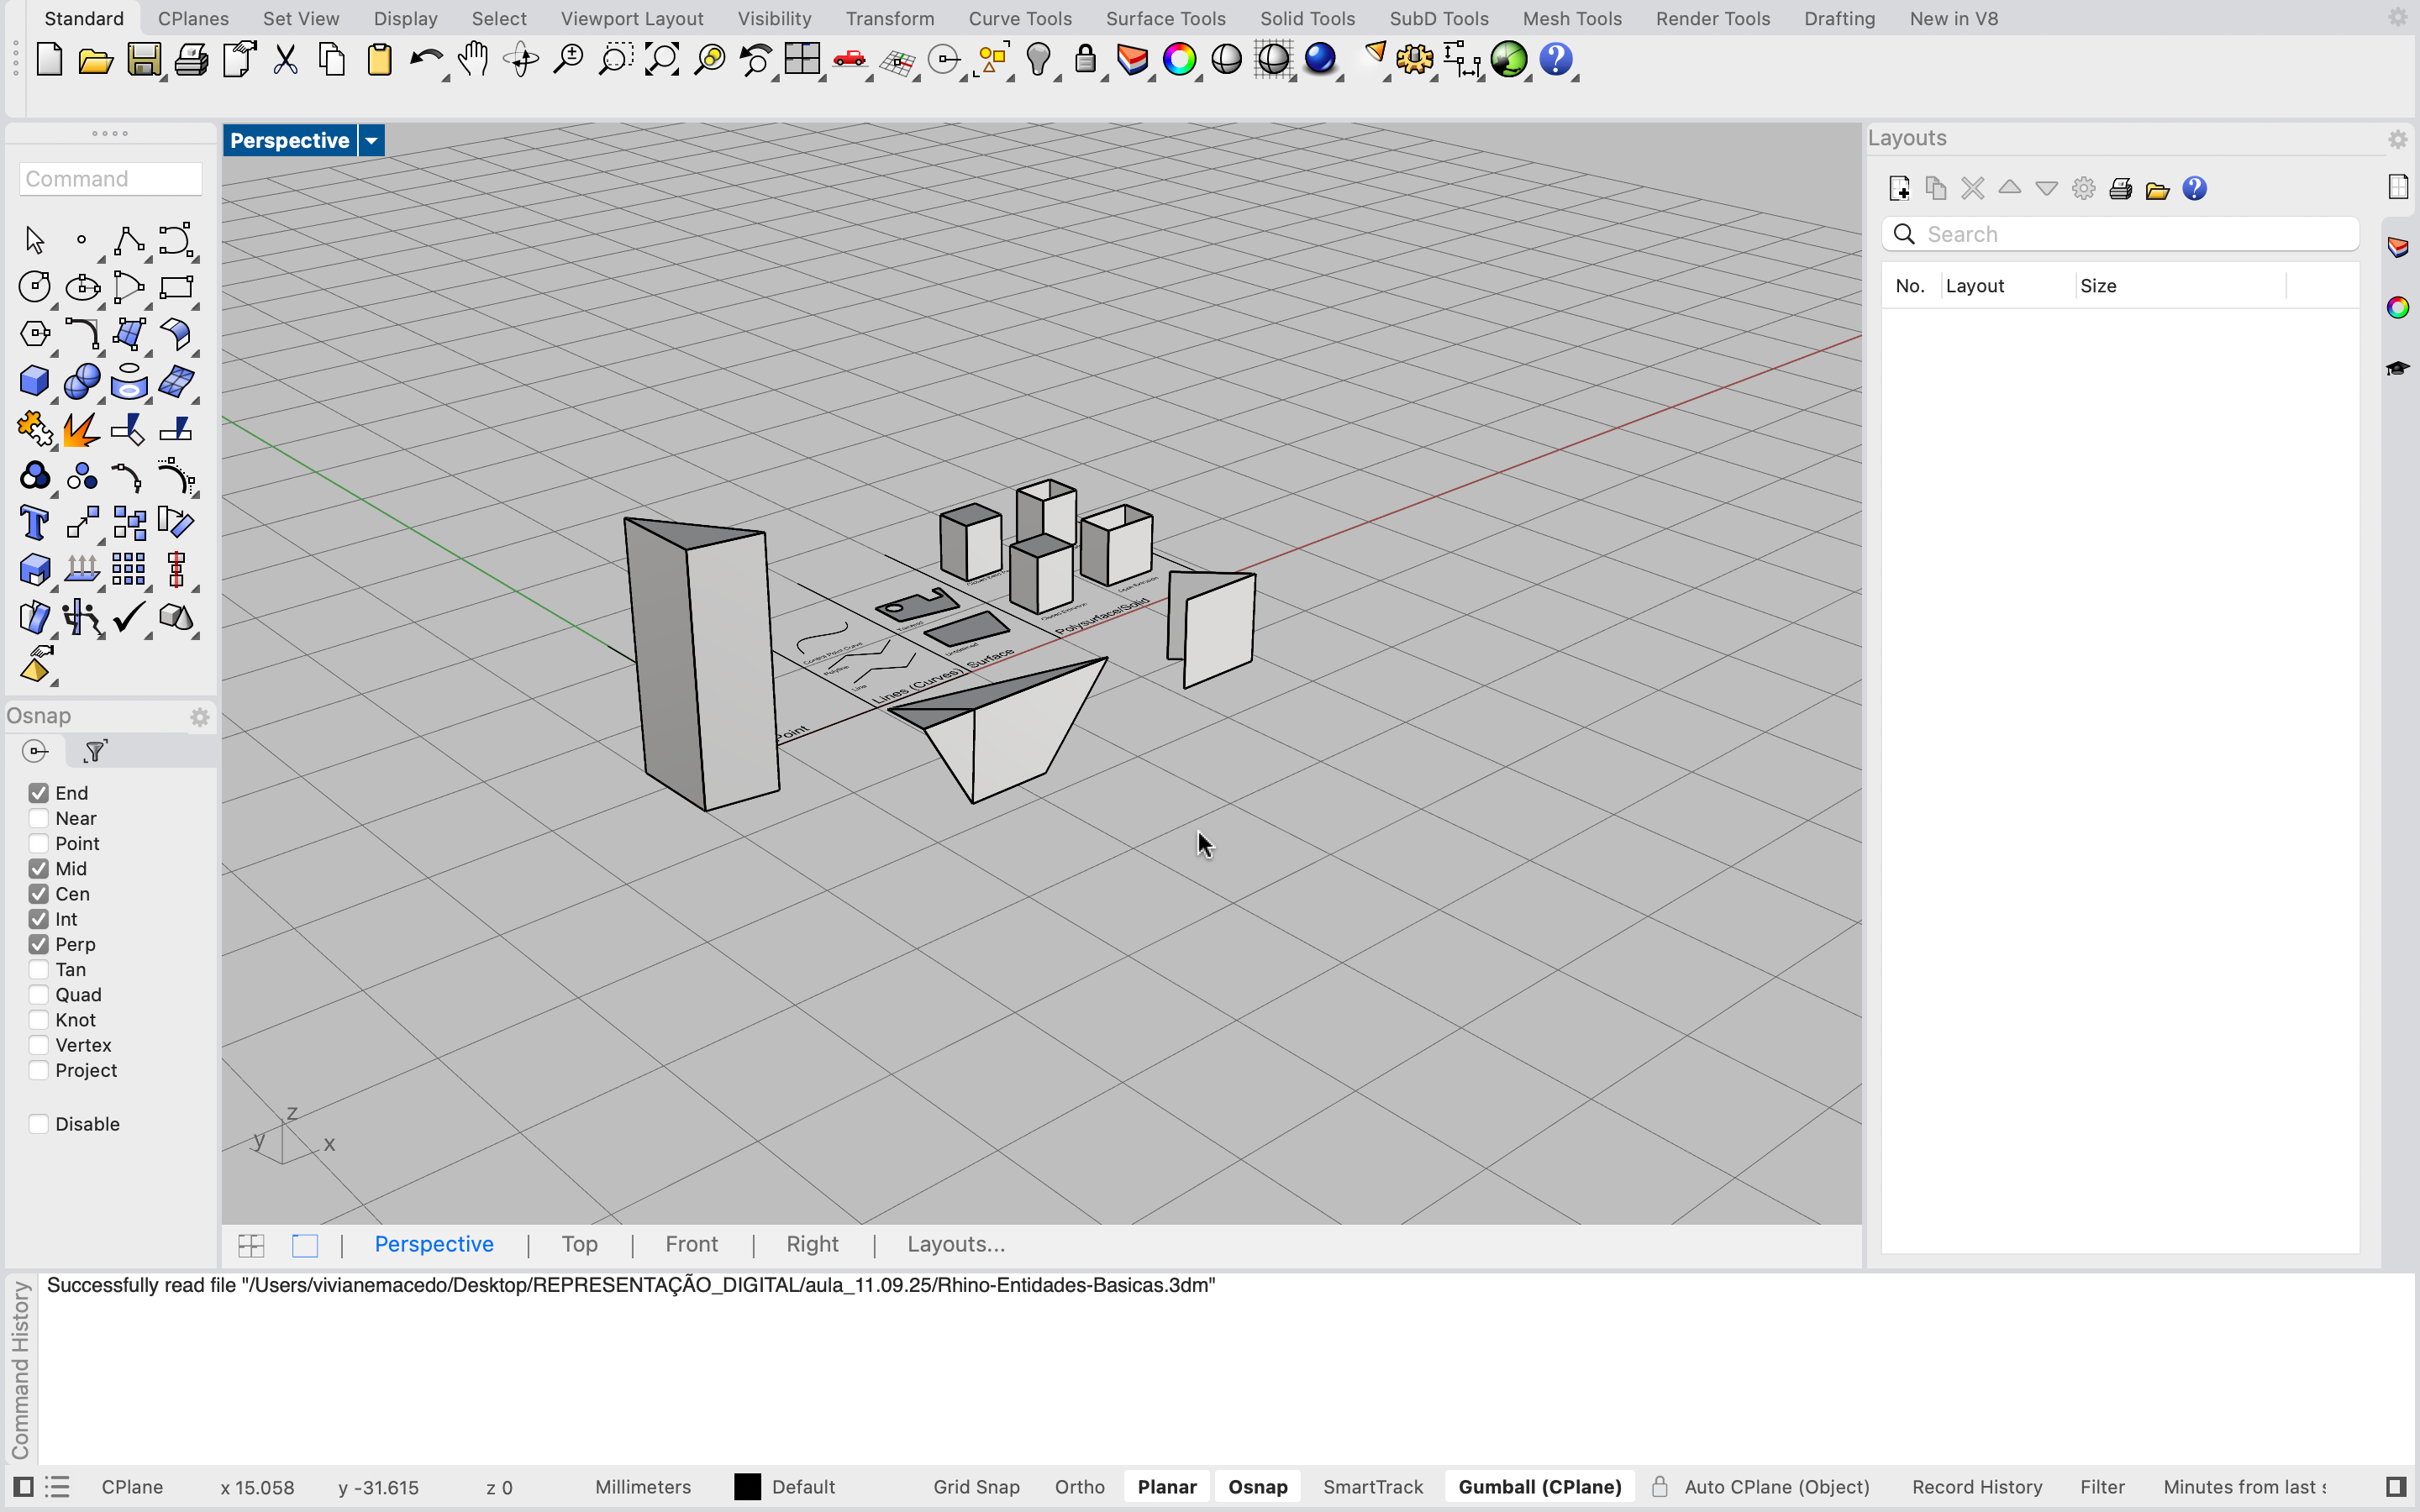Click the Layouts... viewport tab

(955, 1244)
